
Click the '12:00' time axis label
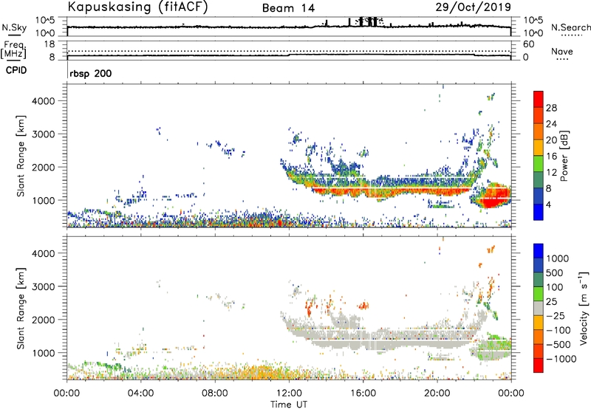point(289,393)
